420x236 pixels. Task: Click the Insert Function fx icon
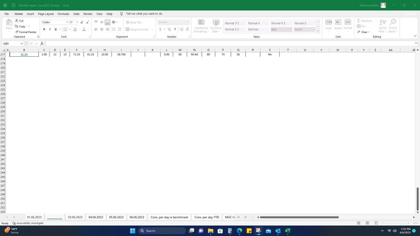[42, 43]
